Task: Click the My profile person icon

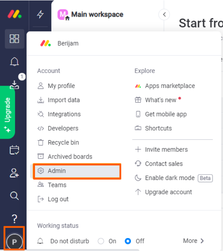Action: point(41,86)
